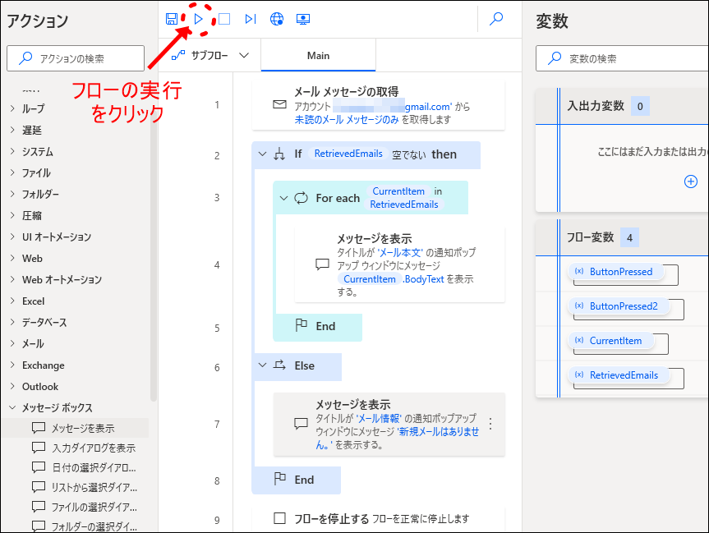Select the ButtonPressed flow variable
This screenshot has height=533, width=709.
(x=616, y=272)
